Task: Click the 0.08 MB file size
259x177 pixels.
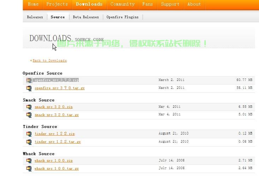Action: point(245,142)
